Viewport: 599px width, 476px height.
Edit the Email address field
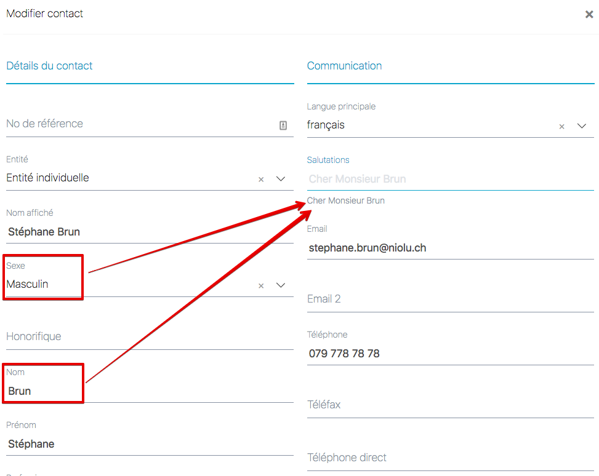click(x=449, y=248)
